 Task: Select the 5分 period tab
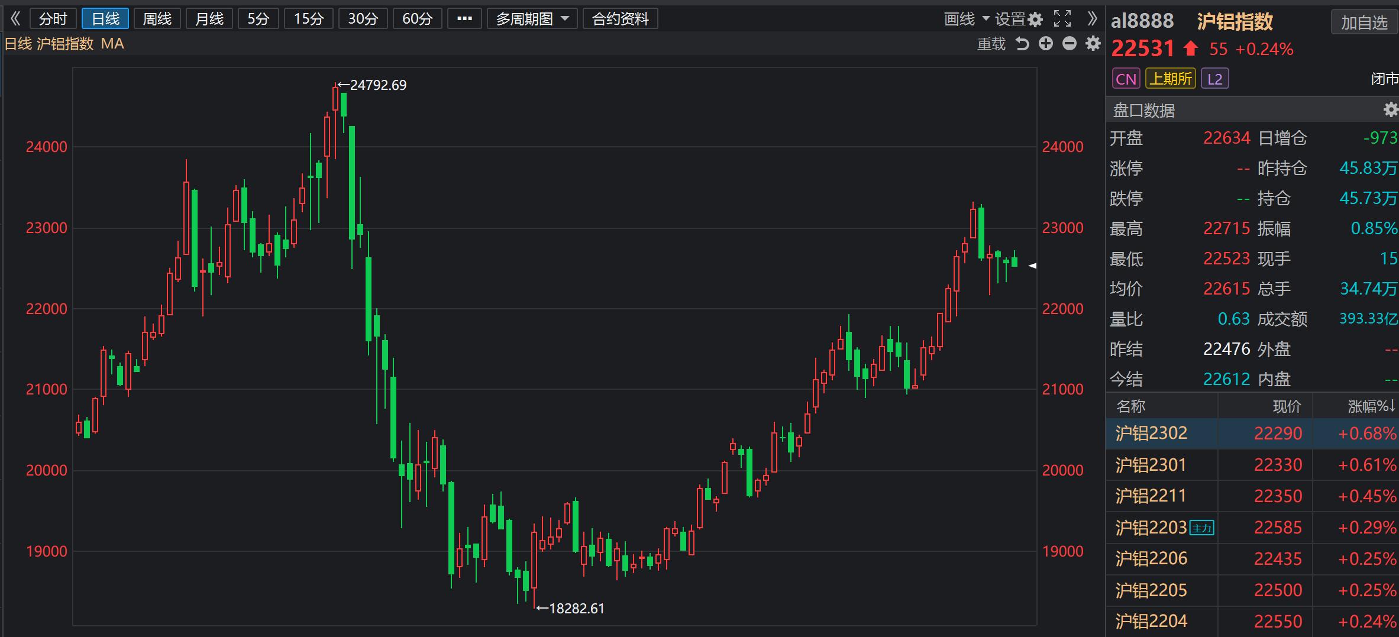258,19
